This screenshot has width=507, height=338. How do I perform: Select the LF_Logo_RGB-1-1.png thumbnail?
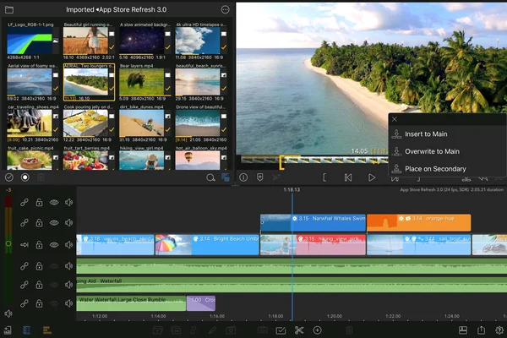[30, 41]
